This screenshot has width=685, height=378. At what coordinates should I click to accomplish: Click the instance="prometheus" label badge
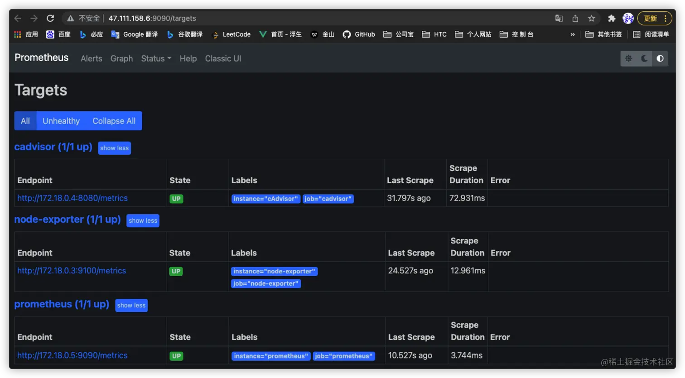[271, 356]
